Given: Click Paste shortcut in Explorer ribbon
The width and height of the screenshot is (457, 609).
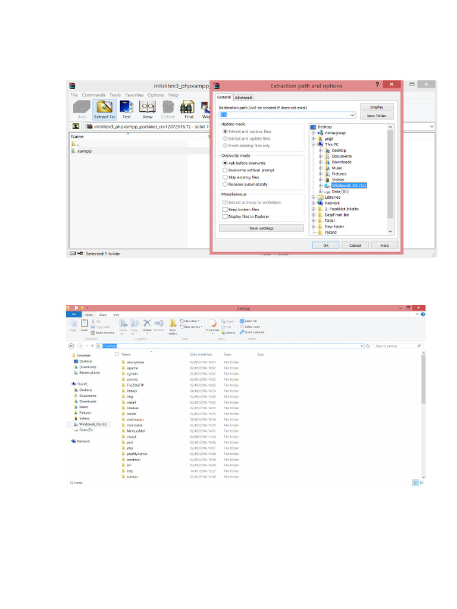Looking at the screenshot, I should click(x=102, y=333).
